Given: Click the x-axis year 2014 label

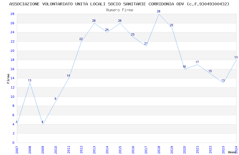Looking at the screenshot, I should (x=107, y=150).
